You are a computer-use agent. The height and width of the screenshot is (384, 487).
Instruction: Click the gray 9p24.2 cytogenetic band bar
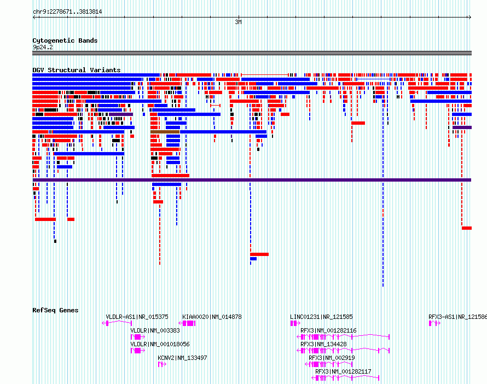pyautogui.click(x=252, y=53)
